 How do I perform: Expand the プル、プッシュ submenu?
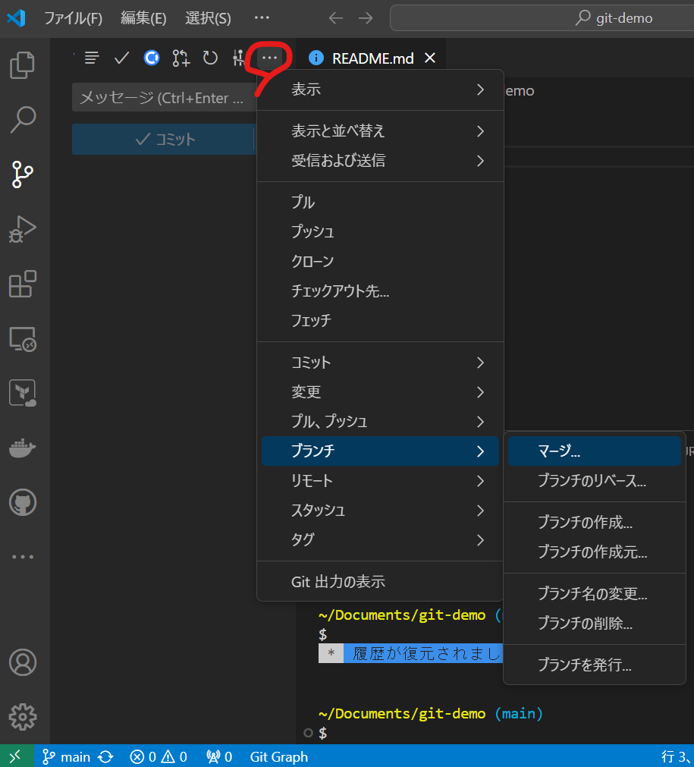tap(380, 422)
